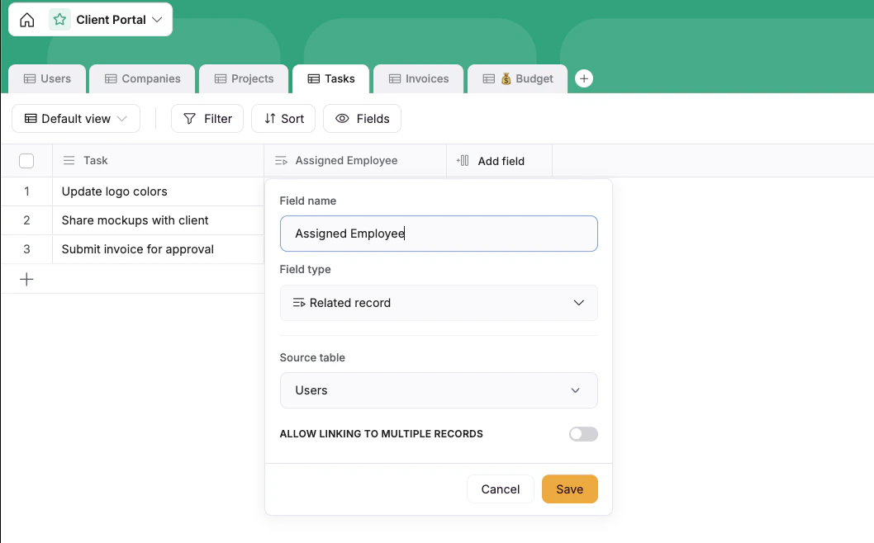Click the funnel icon in Filter button
Viewport: 874px width, 543px height.
(x=189, y=119)
